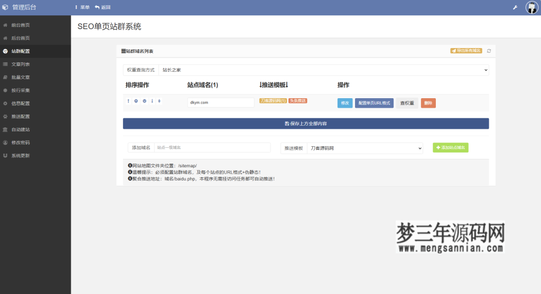Screen dimensions: 541x294
Task: Expand 推送模板 dropdown showing 刀客源码网
Action: tap(365, 148)
